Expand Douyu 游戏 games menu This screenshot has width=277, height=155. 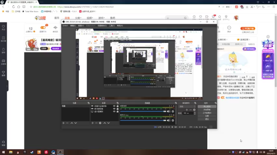pos(101,18)
